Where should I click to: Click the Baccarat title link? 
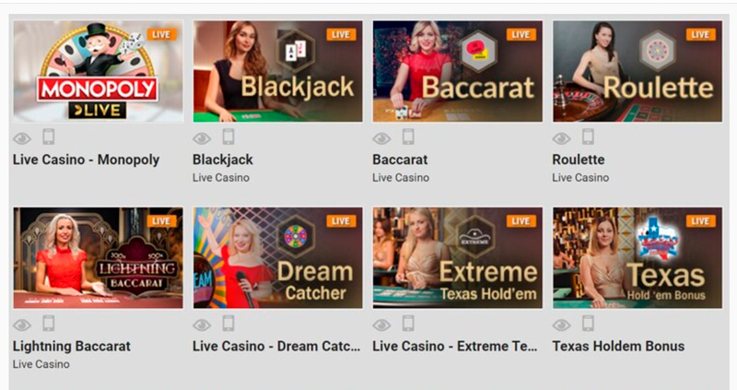click(400, 160)
